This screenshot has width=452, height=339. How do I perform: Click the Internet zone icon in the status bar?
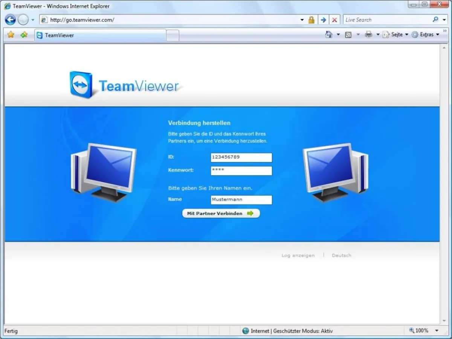(x=246, y=331)
